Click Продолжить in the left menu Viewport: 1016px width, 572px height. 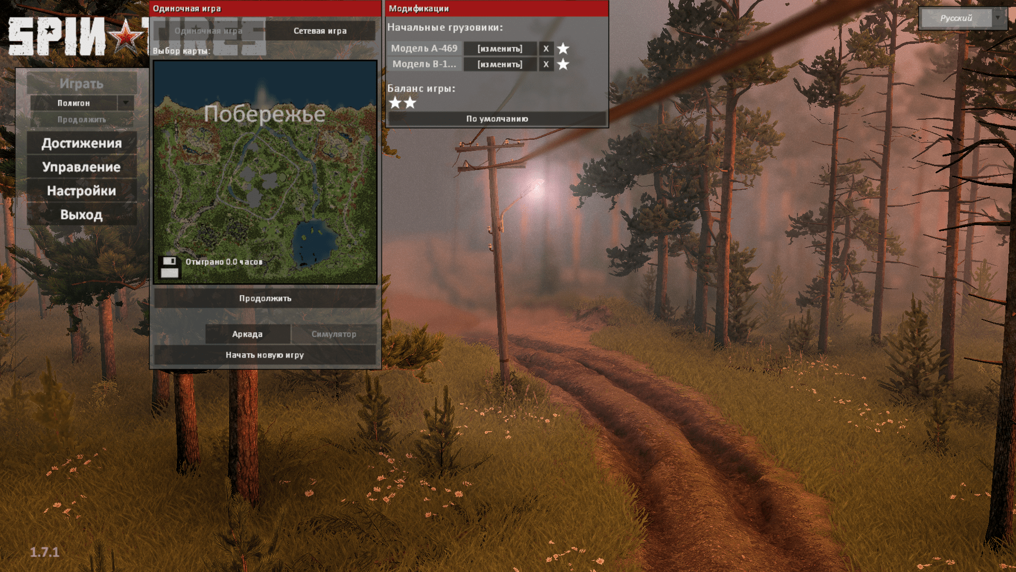[81, 120]
